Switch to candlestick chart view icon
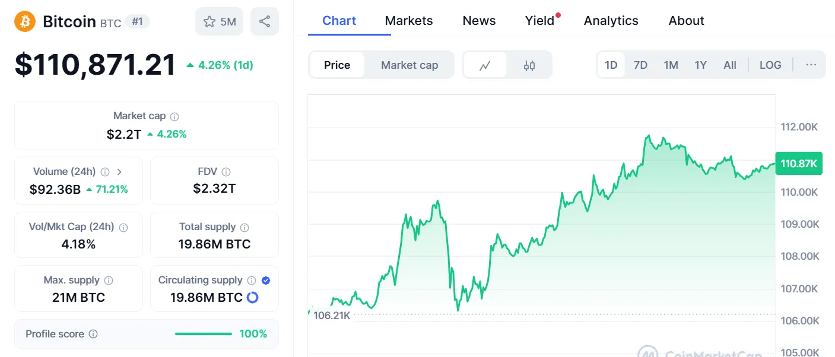The width and height of the screenshot is (835, 357). 529,65
